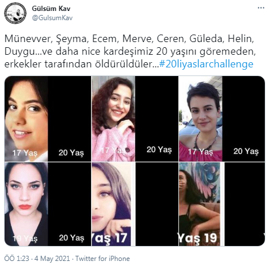
Task: Open the photo with the pink fuzzy jacket
Action: [x=113, y=119]
